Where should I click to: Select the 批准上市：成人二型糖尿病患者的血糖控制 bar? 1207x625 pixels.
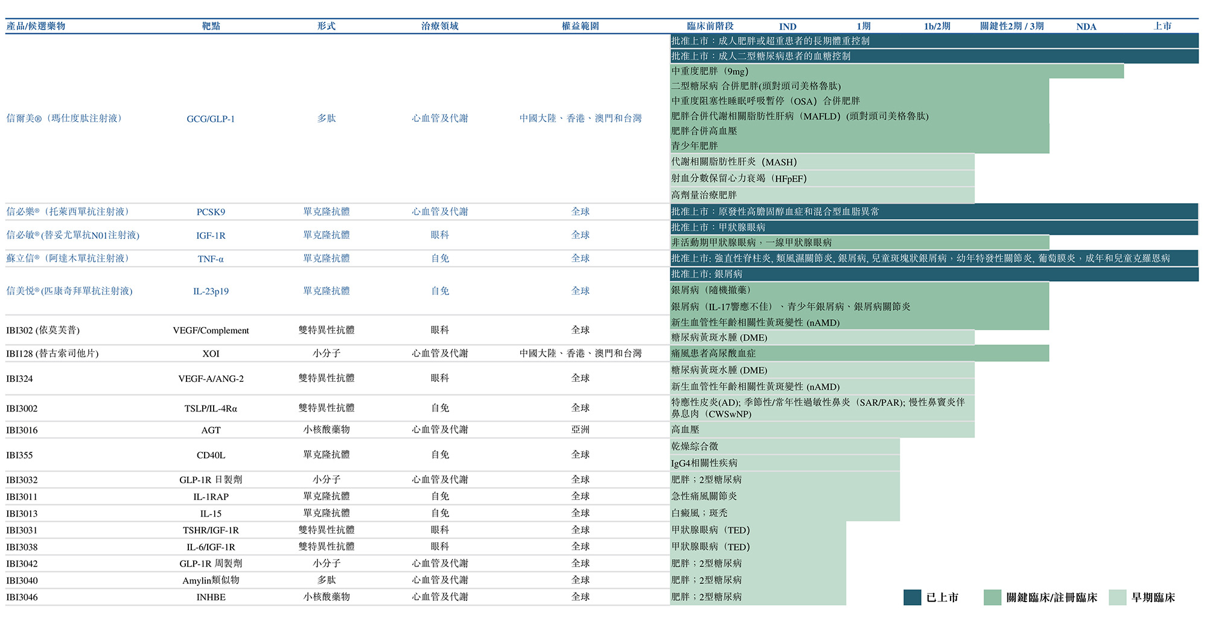click(x=934, y=56)
